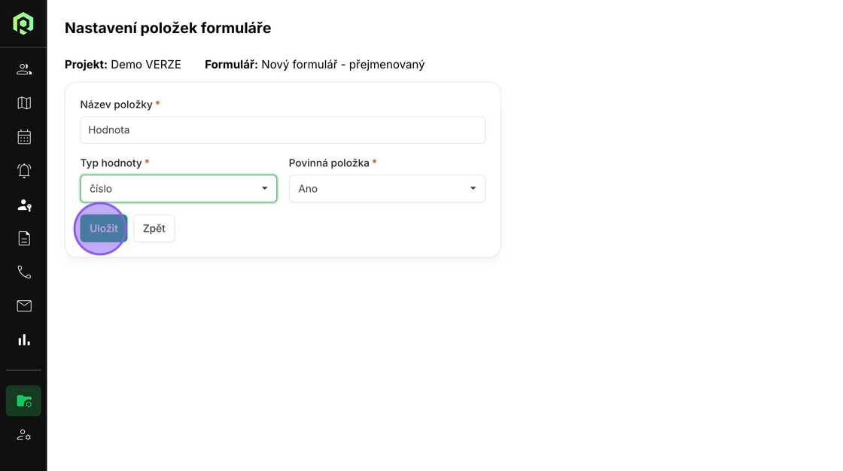Open the contacts people icon in sidebar
Viewport: 843px width, 471px height.
coord(24,69)
